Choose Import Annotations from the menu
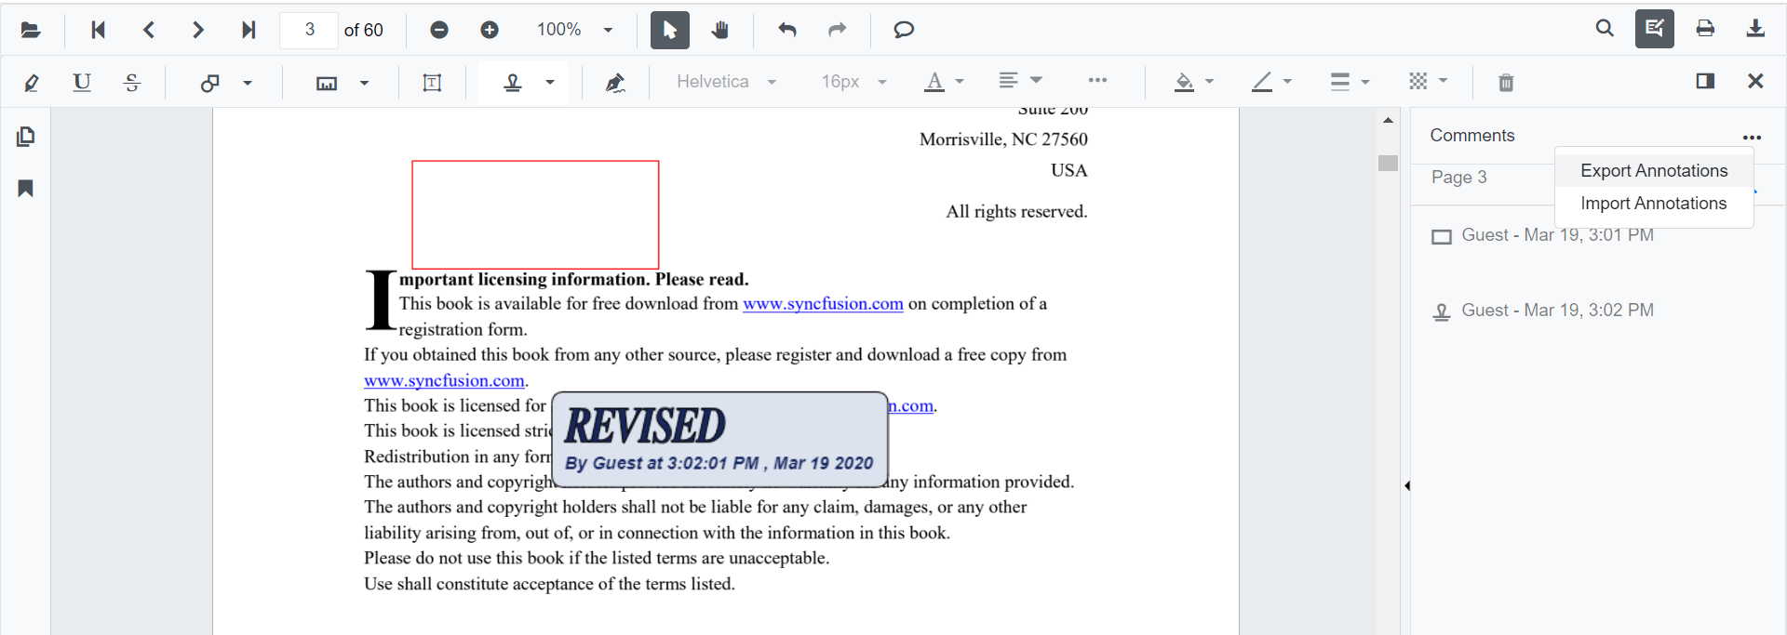The height and width of the screenshot is (635, 1787). coord(1653,204)
